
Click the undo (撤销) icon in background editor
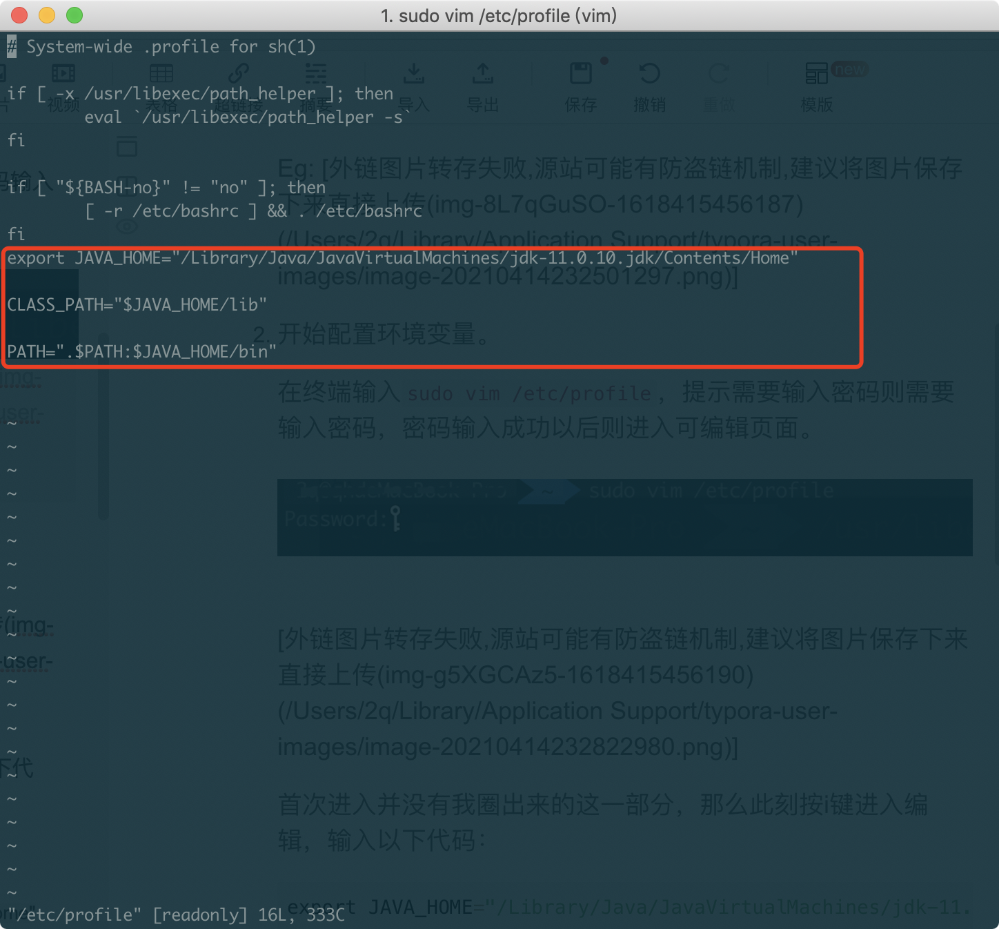tap(650, 73)
